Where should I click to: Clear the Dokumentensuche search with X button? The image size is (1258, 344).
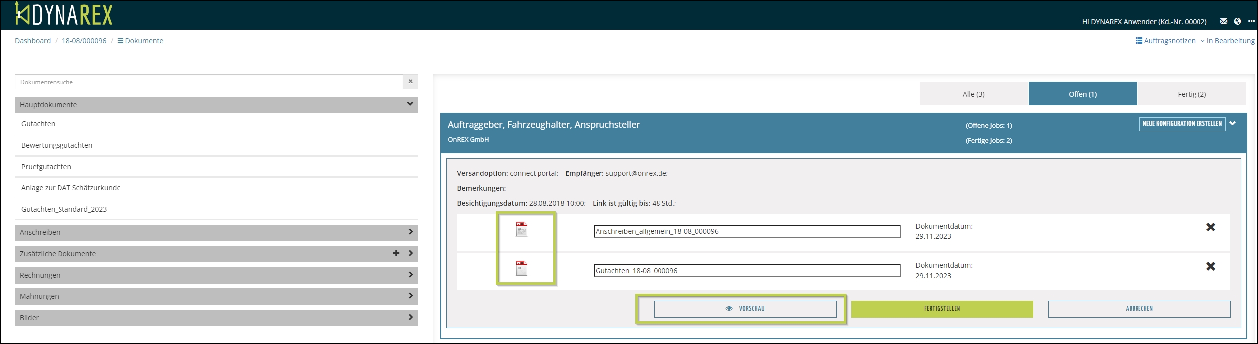point(410,82)
